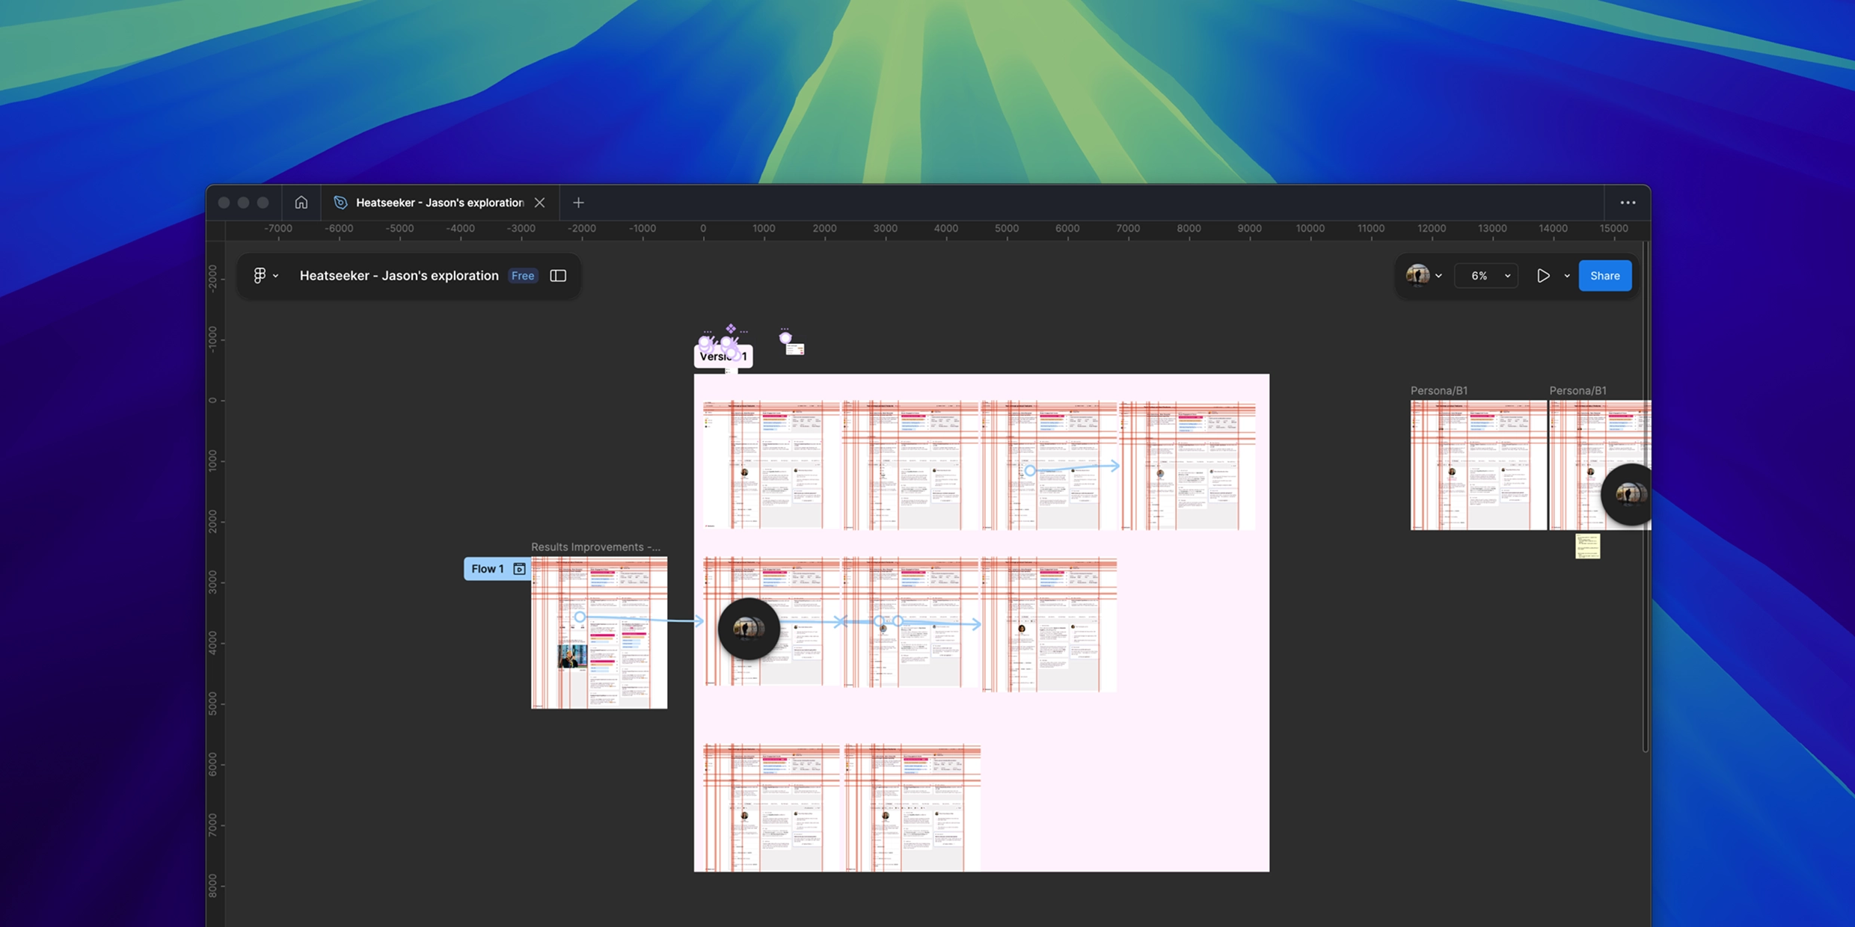The image size is (1855, 927).
Task: Toggle the sidebar panel layout icon
Action: pyautogui.click(x=558, y=276)
